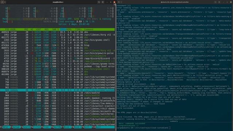
Task: Click Tasks count line in htop header
Action: coord(85,19)
